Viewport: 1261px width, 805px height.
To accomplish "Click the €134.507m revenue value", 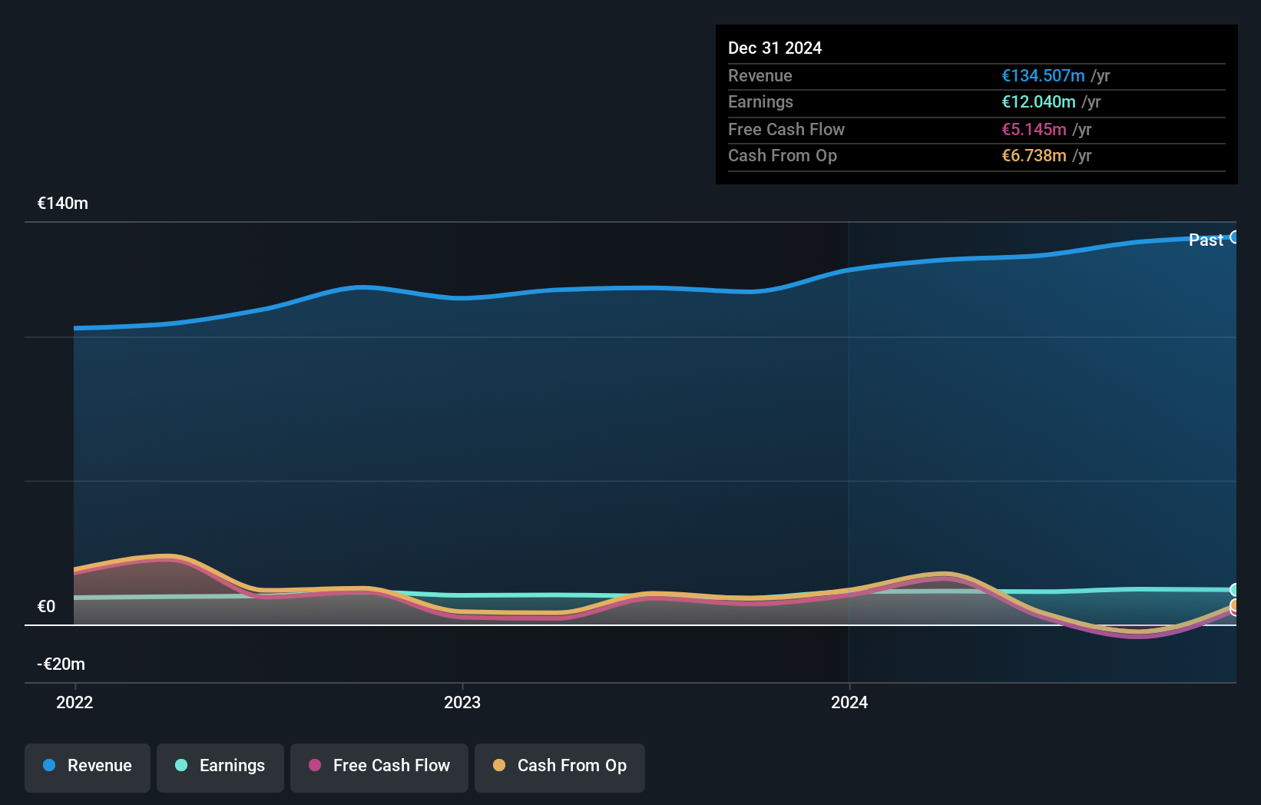I will coord(1043,75).
